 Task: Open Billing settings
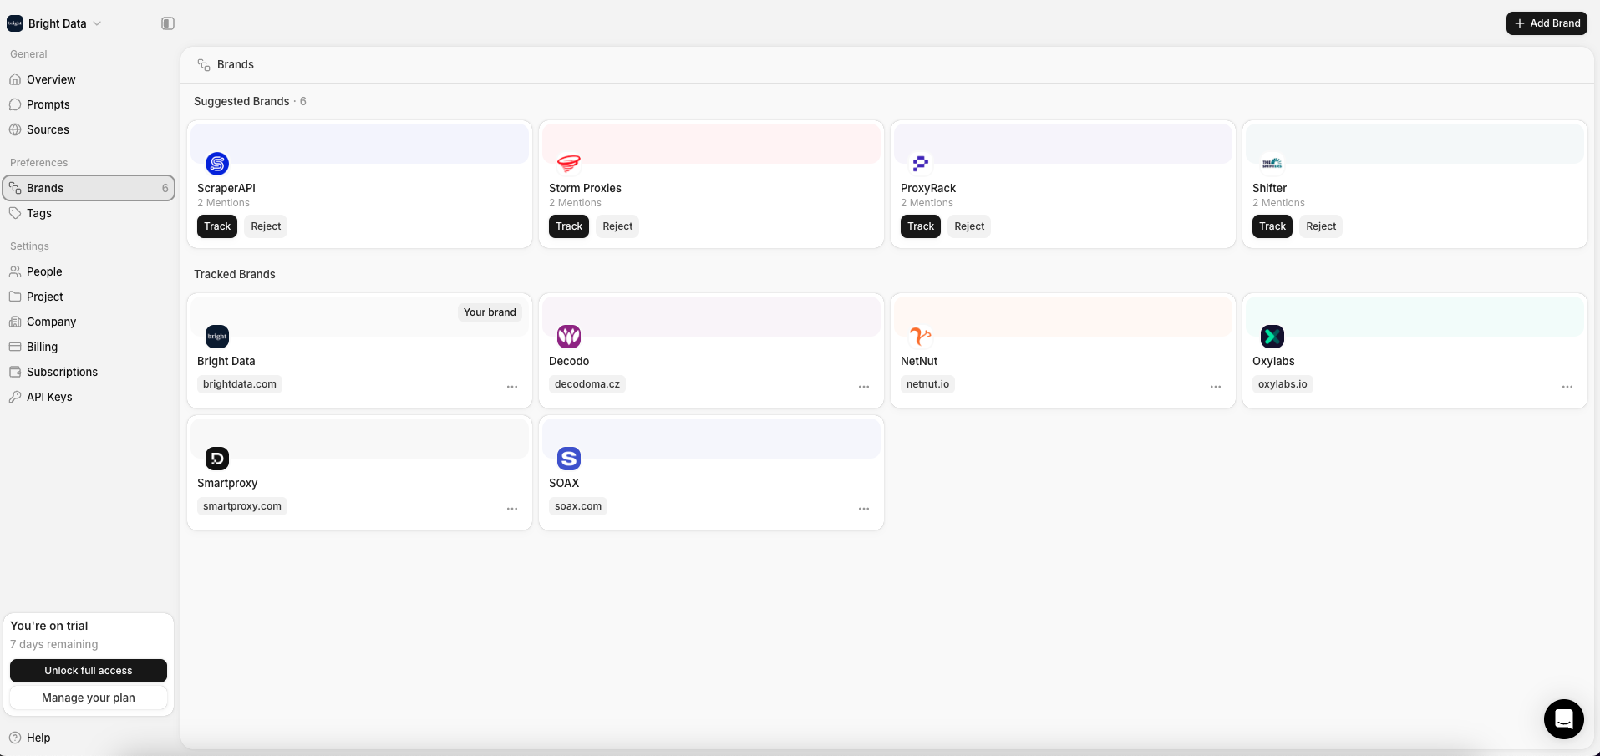89,347
